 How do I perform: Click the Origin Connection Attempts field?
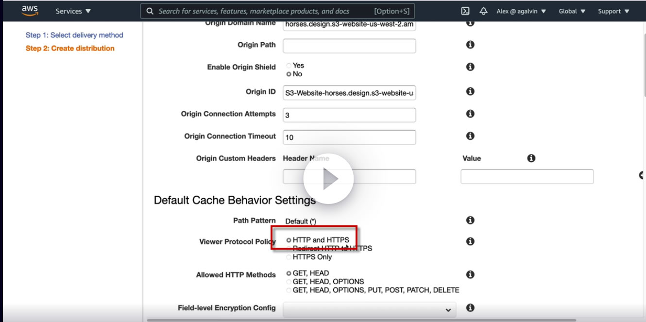(349, 115)
